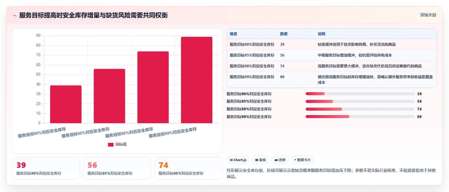
Task: Click progress label 服务目标90%对应安全库存
Action: [x=249, y=94]
